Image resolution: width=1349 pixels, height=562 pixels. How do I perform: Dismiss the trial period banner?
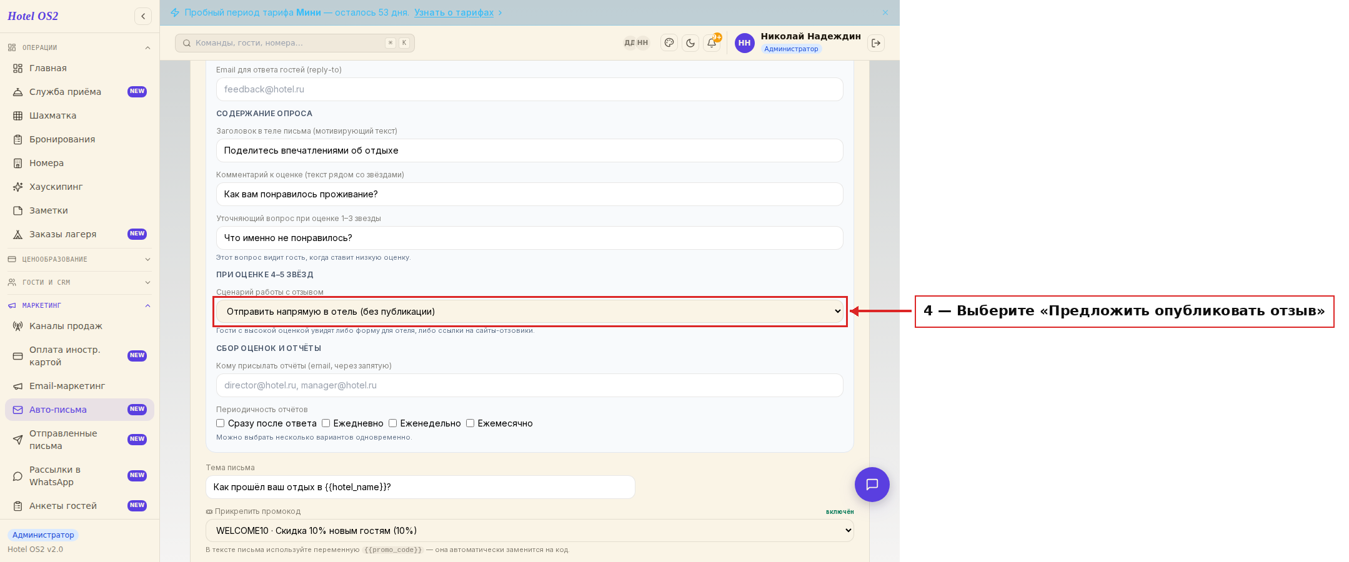coord(885,12)
